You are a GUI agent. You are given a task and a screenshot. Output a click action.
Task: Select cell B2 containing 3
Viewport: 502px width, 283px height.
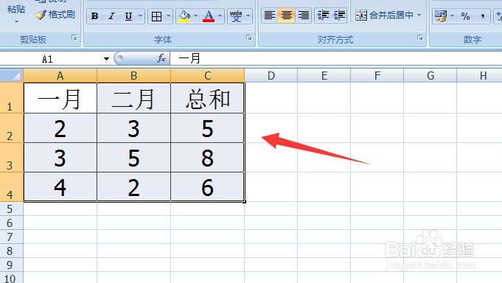(134, 128)
